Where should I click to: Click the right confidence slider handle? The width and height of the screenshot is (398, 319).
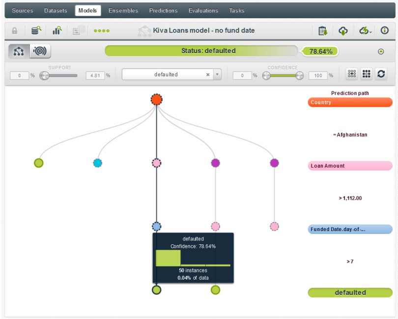coord(299,75)
